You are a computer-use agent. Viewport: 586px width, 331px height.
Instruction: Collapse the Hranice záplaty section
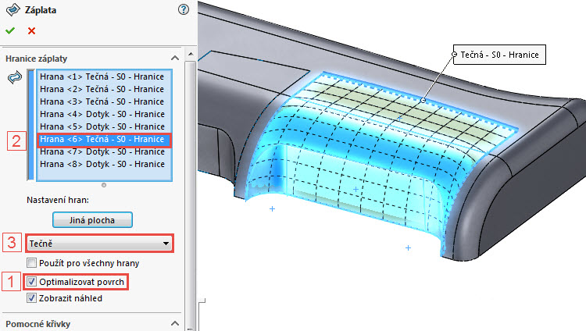click(x=174, y=59)
